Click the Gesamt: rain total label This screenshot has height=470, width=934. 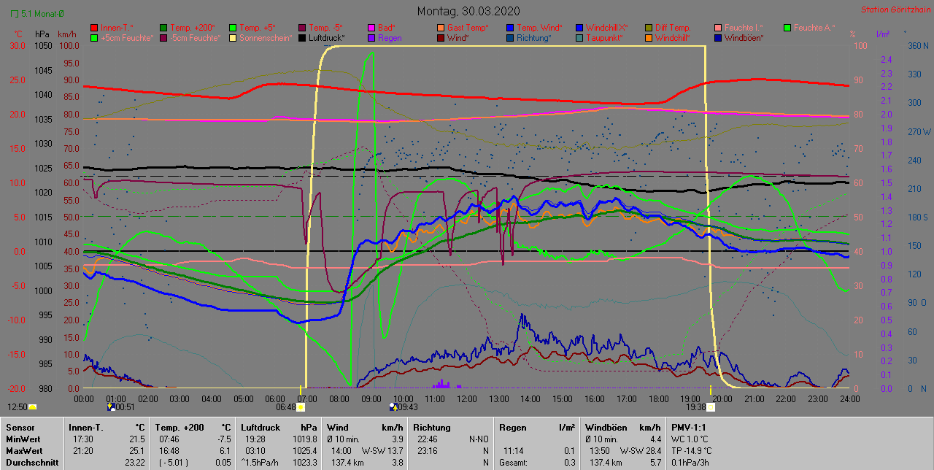(514, 463)
